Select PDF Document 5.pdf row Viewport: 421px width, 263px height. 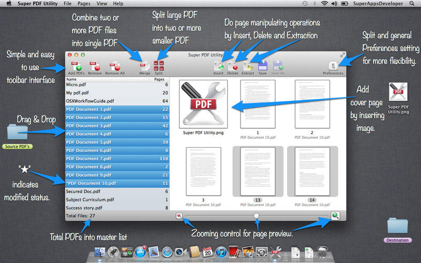click(117, 142)
